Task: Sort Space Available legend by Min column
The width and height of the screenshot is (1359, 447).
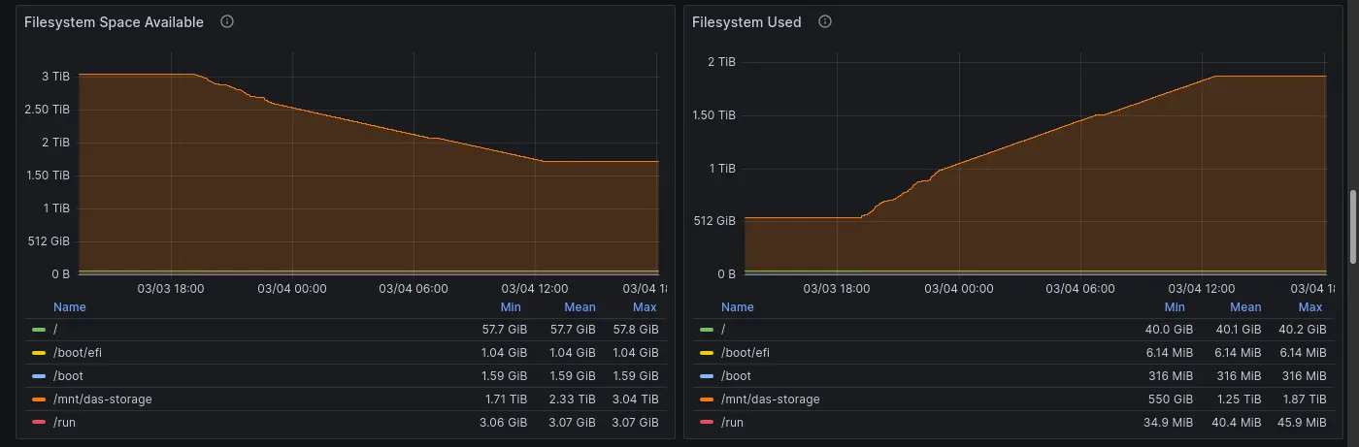Action: [x=511, y=307]
